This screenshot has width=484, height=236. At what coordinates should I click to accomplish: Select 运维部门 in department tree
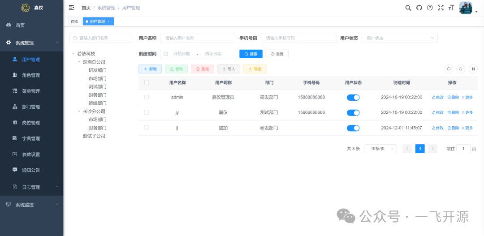point(98,103)
